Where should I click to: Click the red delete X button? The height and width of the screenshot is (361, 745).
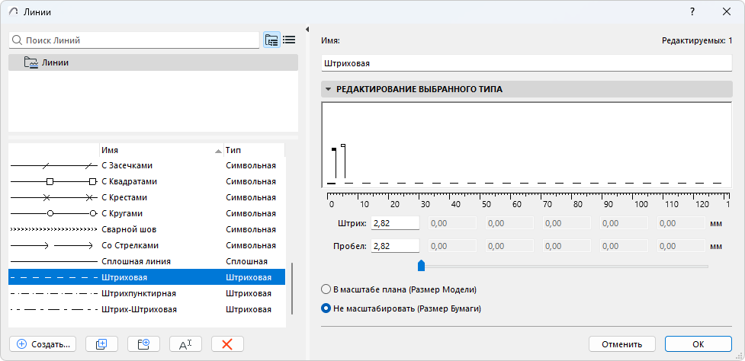(227, 344)
